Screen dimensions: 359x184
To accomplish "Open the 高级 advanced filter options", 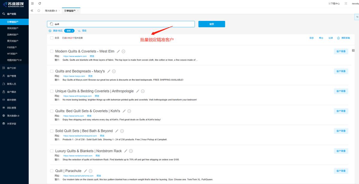I will pyautogui.click(x=82, y=31).
